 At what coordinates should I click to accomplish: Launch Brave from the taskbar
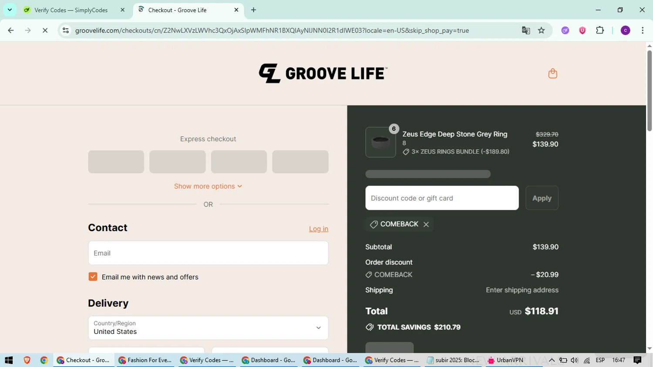pos(27,360)
